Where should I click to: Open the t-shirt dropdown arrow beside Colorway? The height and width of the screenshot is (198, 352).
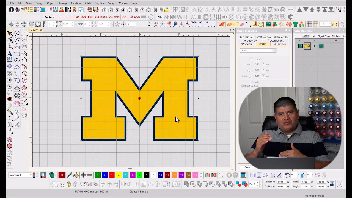(56, 175)
